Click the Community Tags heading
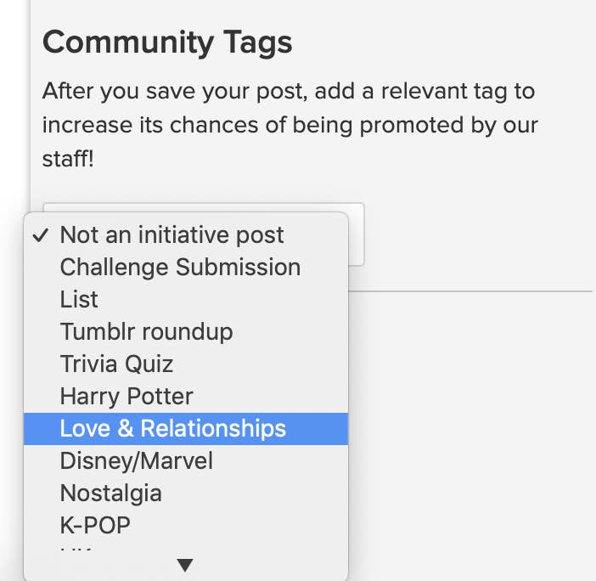Screen dimensions: 596x581 click(167, 42)
